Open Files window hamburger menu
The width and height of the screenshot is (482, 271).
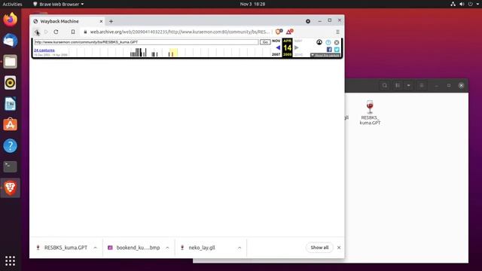(422, 85)
